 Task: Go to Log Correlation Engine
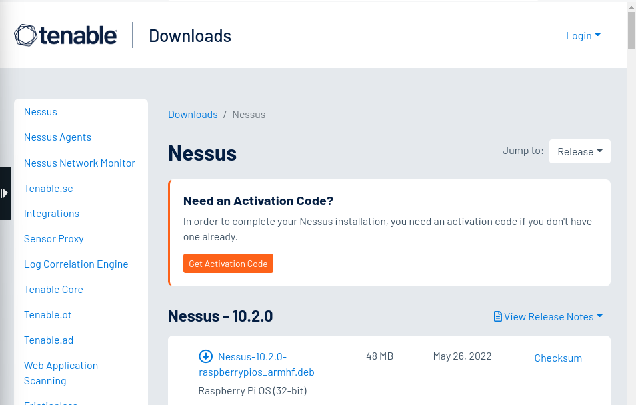pos(76,264)
